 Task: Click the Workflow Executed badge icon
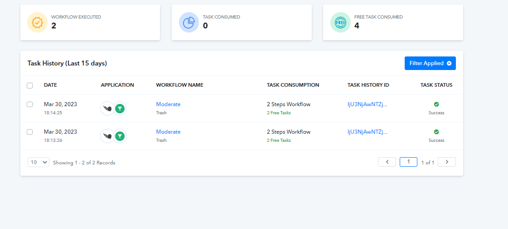coord(37,22)
